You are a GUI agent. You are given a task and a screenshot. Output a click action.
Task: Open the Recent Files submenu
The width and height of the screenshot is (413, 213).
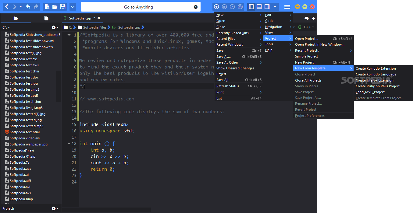click(x=239, y=39)
